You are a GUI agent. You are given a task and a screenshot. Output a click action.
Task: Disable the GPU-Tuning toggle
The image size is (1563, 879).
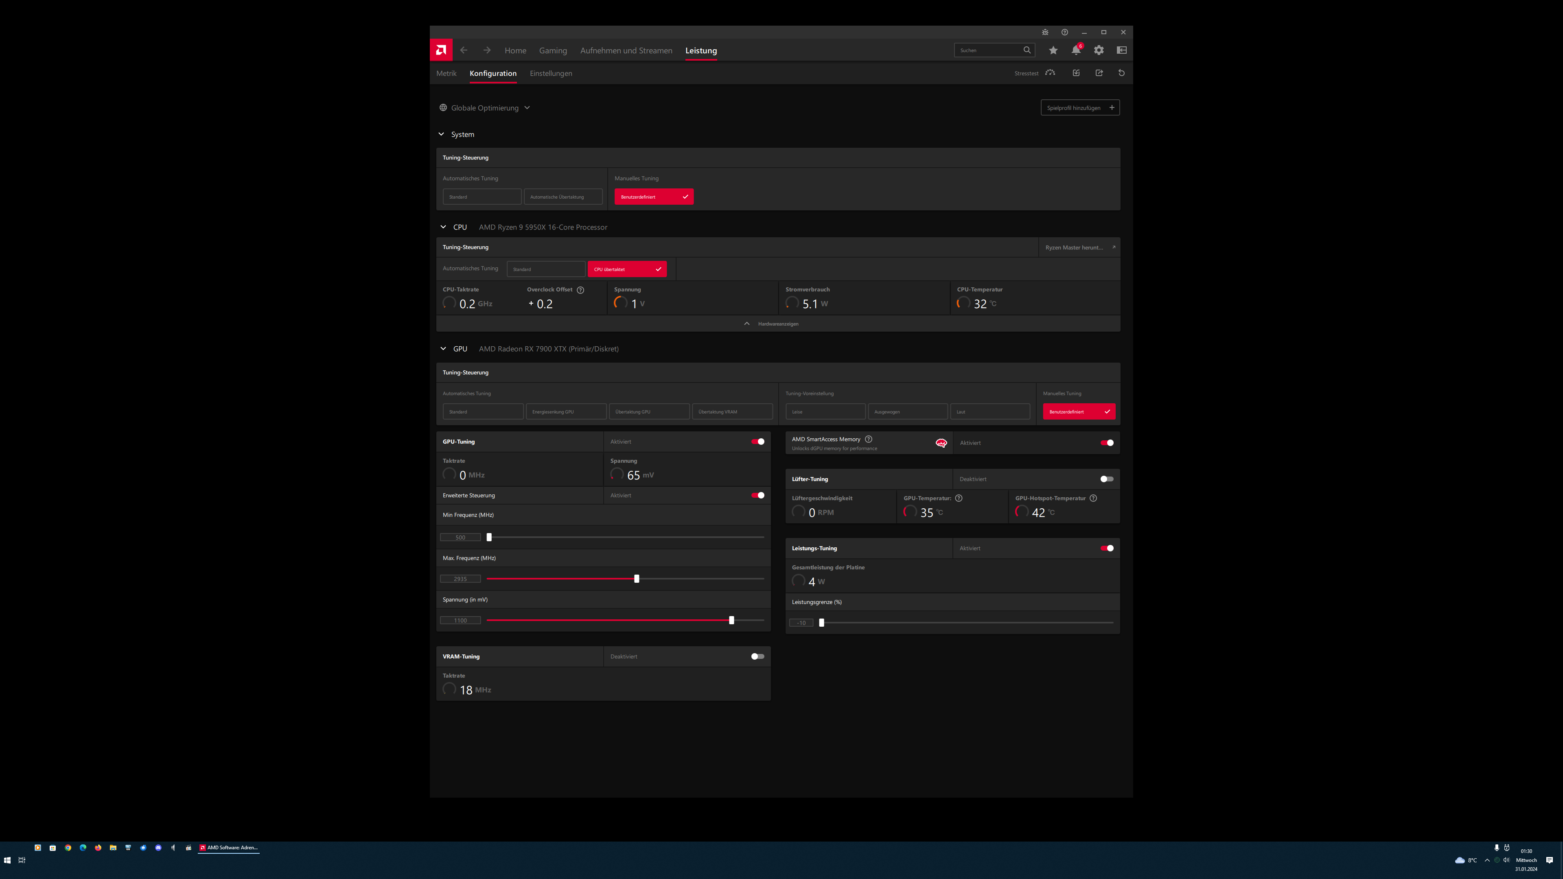758,442
